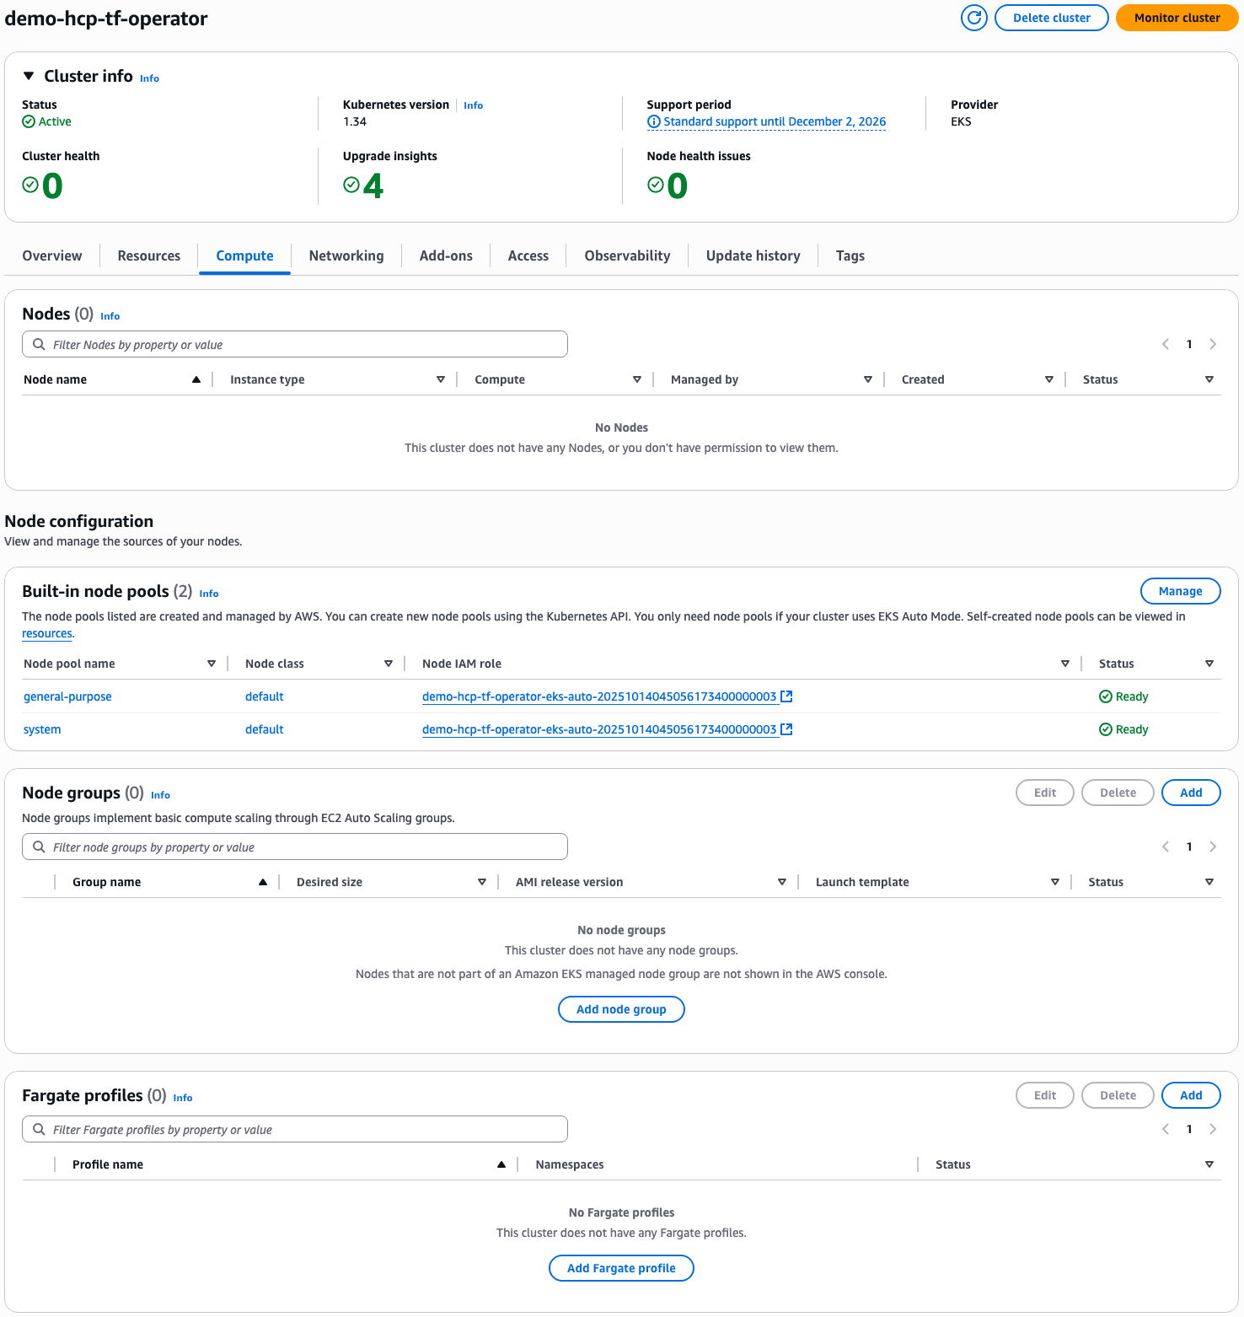
Task: Click the refresh icon beside Delete cluster
Action: tap(974, 18)
